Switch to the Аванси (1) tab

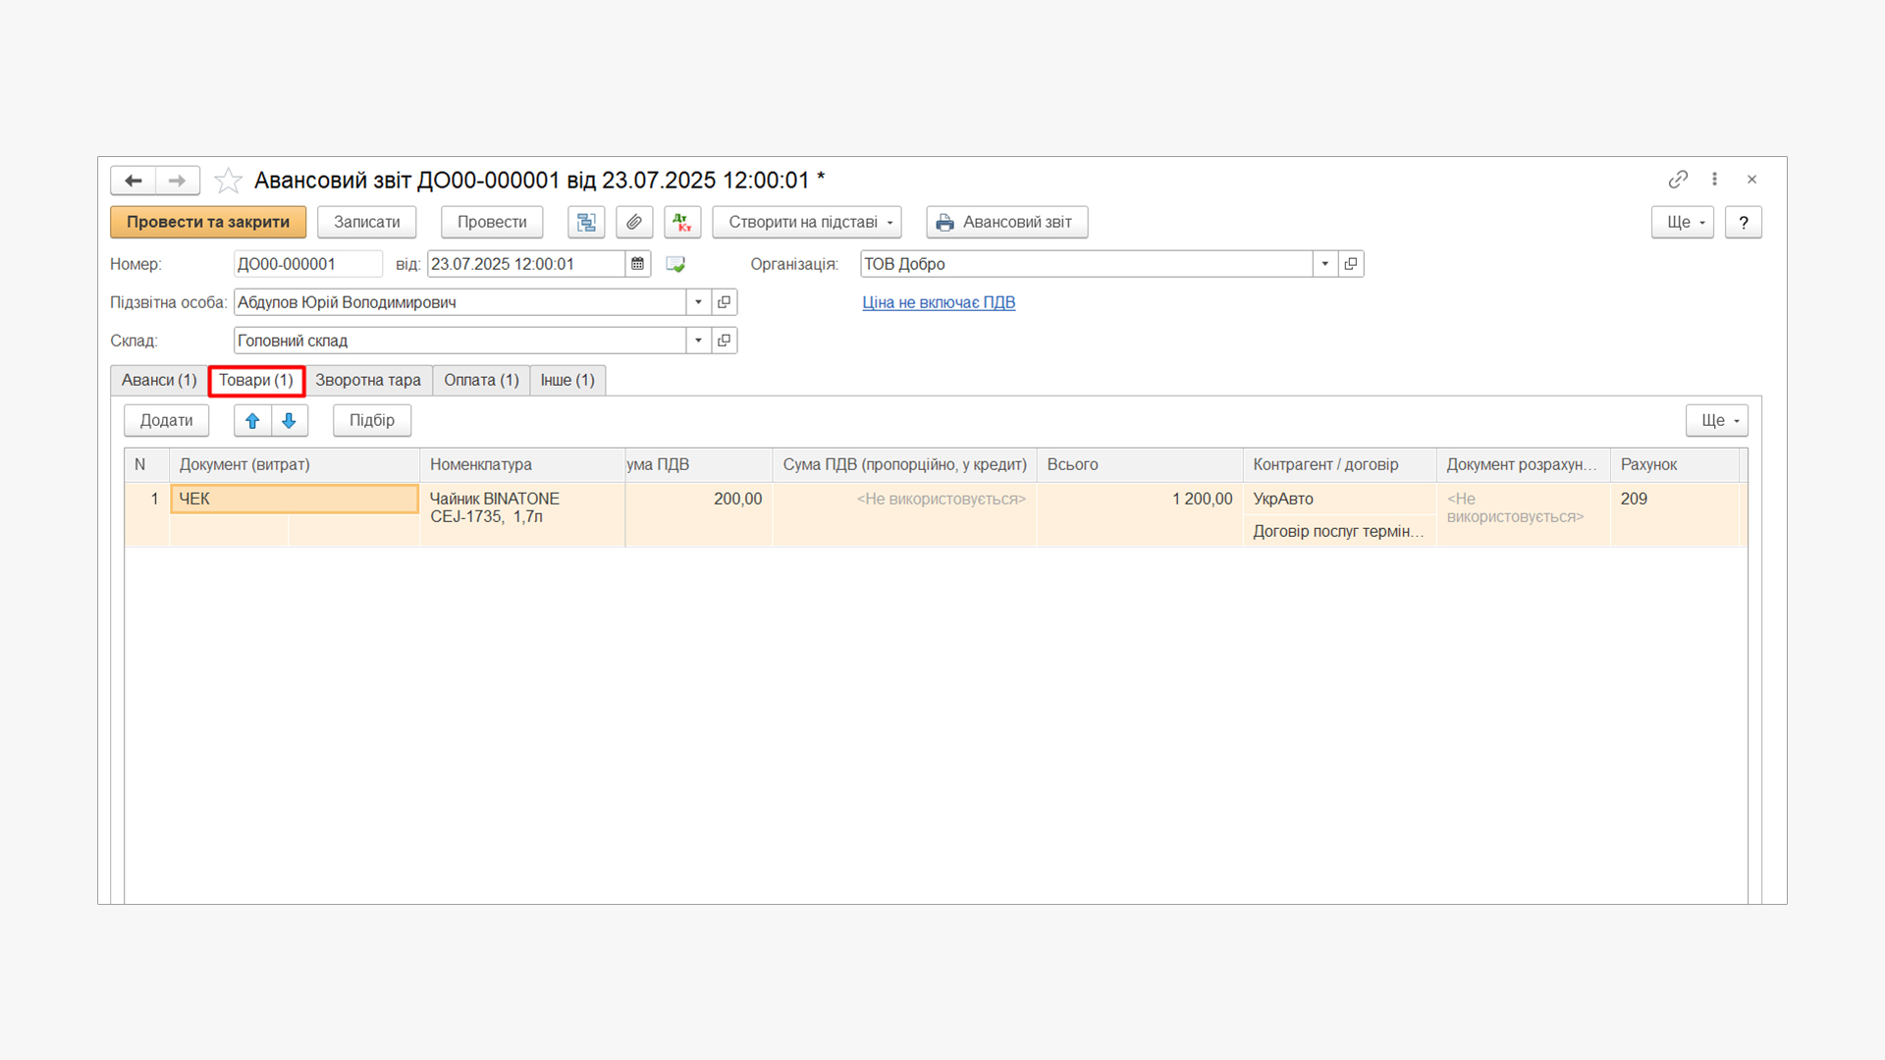[x=159, y=380]
